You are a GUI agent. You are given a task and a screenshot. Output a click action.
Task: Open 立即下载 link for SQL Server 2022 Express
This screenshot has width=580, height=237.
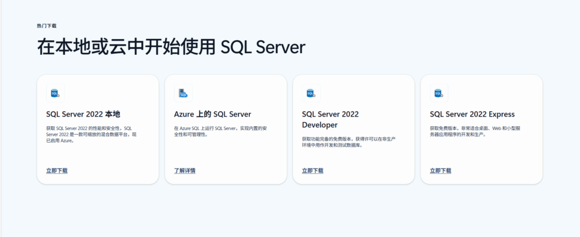(441, 171)
